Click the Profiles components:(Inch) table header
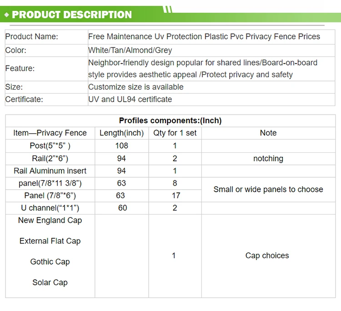341x311 pixels. pos(170,120)
